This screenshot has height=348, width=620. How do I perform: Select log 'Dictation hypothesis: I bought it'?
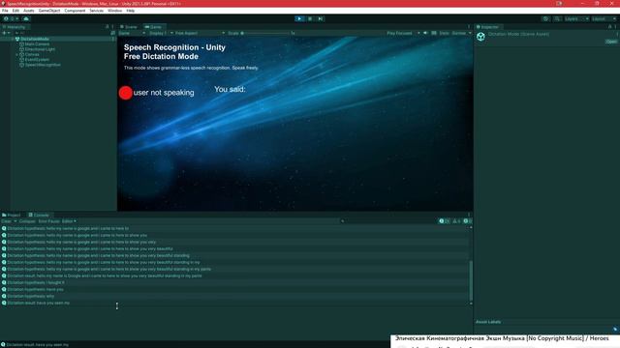coord(234,282)
